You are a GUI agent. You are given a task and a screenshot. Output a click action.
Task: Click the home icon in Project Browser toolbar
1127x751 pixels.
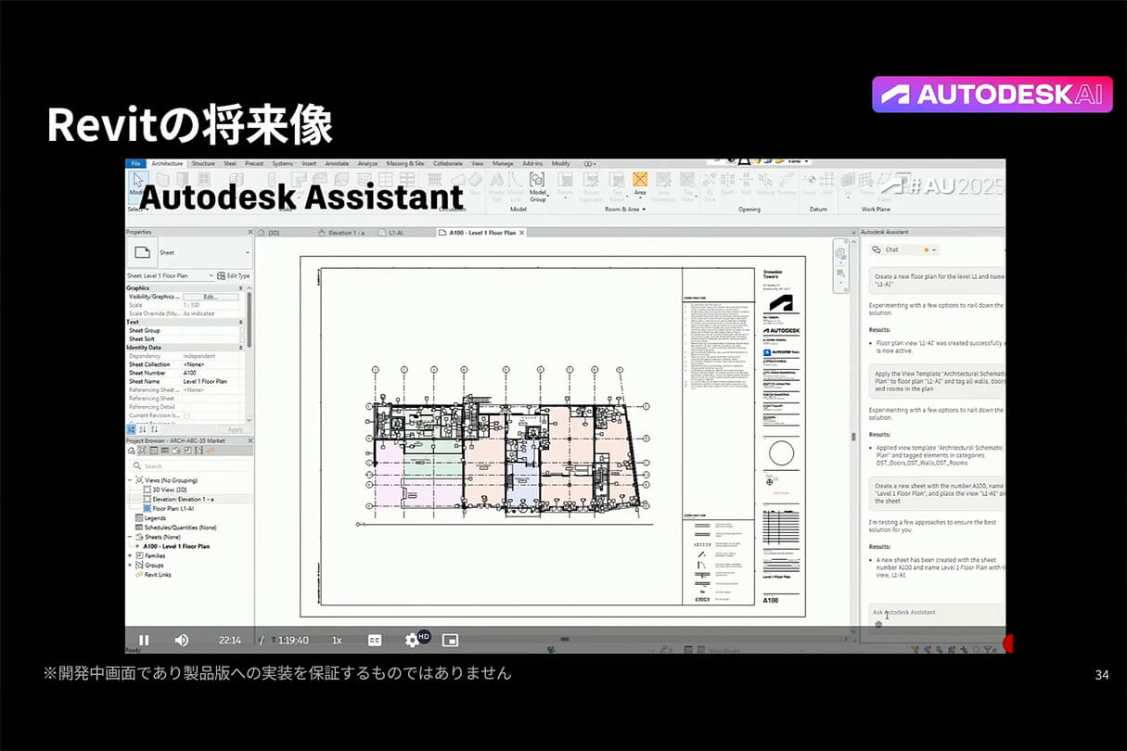tap(132, 451)
